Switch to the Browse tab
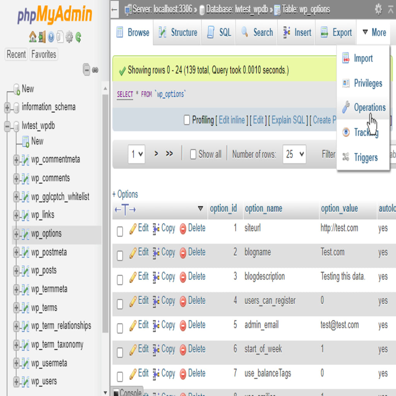The width and height of the screenshot is (396, 396). (x=132, y=32)
